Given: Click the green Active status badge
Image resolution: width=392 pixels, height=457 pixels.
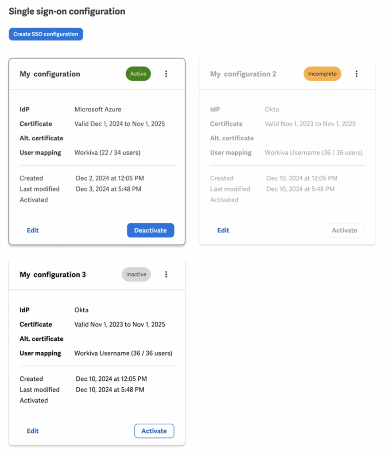Looking at the screenshot, I should coord(138,74).
